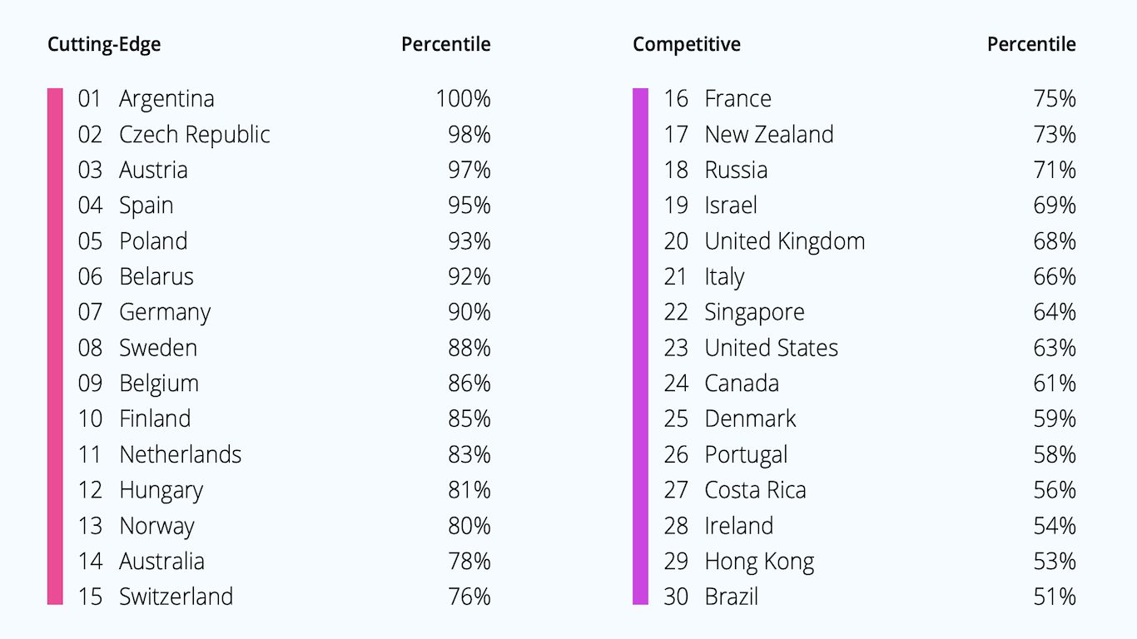Click the Cutting-Edge column heading
Screen dimensions: 1137x639
coord(104,45)
